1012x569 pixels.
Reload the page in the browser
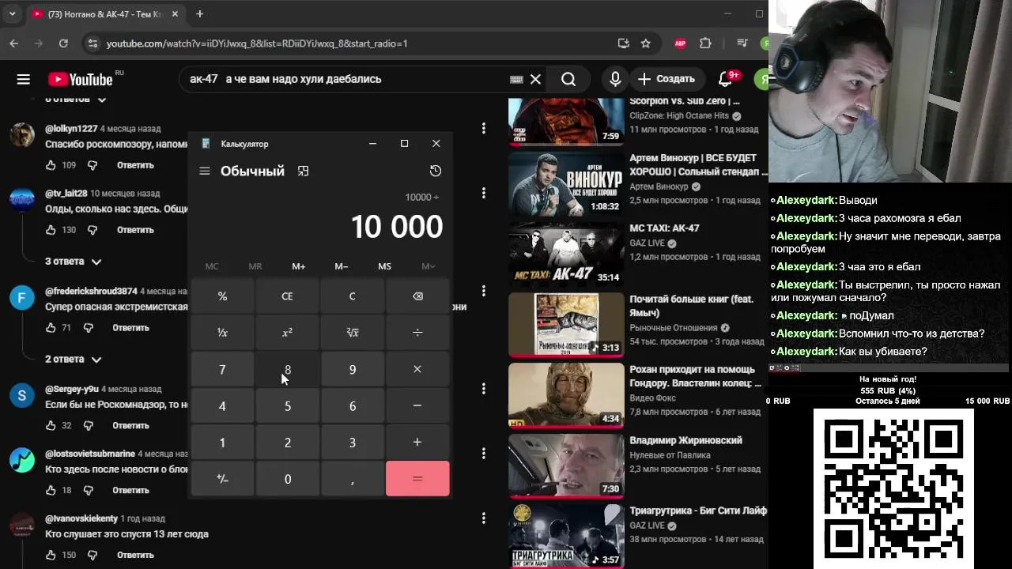[x=63, y=43]
